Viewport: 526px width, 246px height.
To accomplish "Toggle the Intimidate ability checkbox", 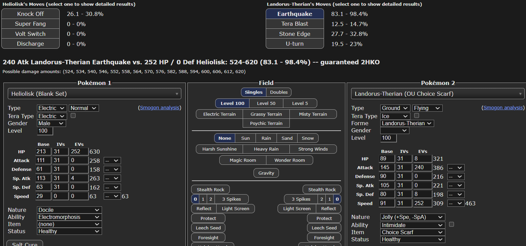I will 451,224.
